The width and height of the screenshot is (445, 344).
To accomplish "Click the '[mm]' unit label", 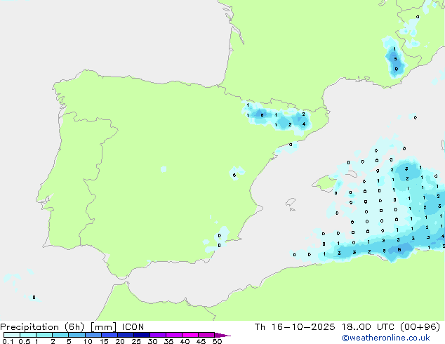I will 104,327.
